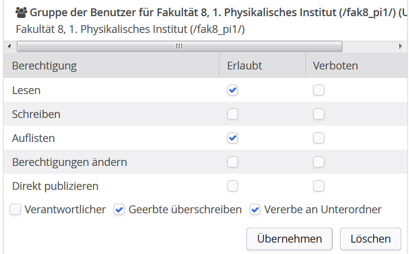Image resolution: width=409 pixels, height=254 pixels.
Task: Click the Löschen button
Action: [371, 239]
